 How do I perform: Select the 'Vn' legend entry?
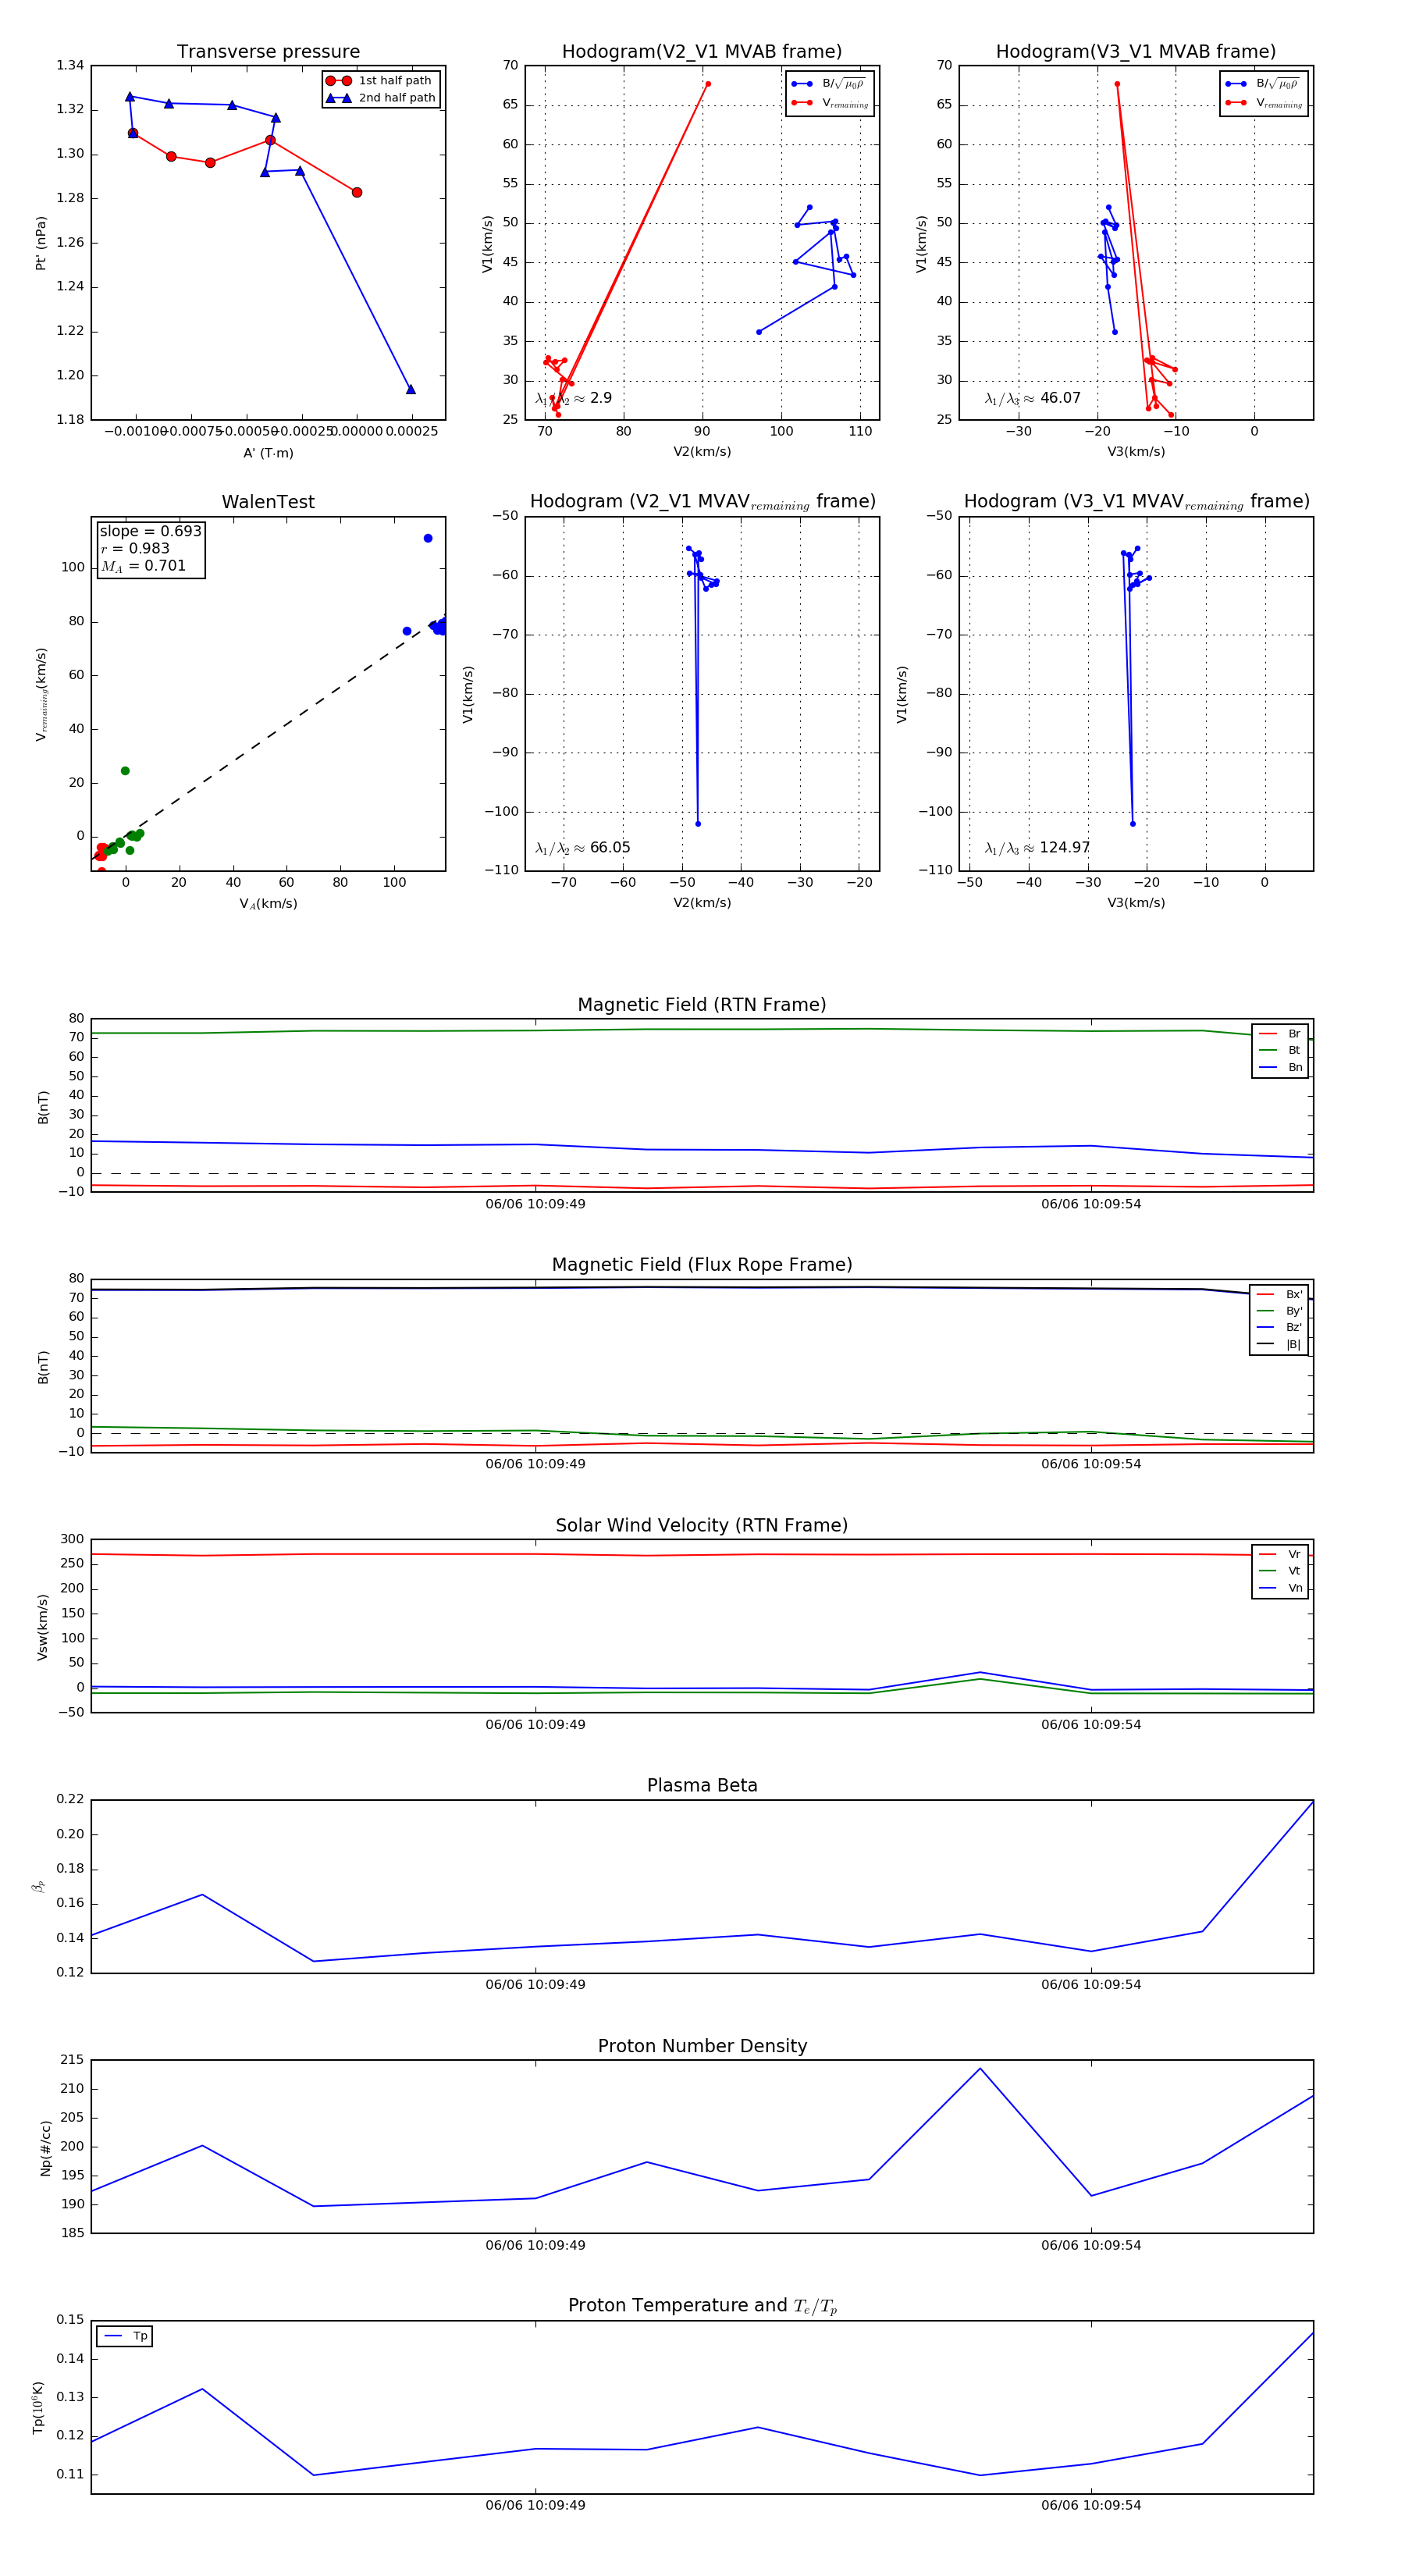point(1280,1588)
